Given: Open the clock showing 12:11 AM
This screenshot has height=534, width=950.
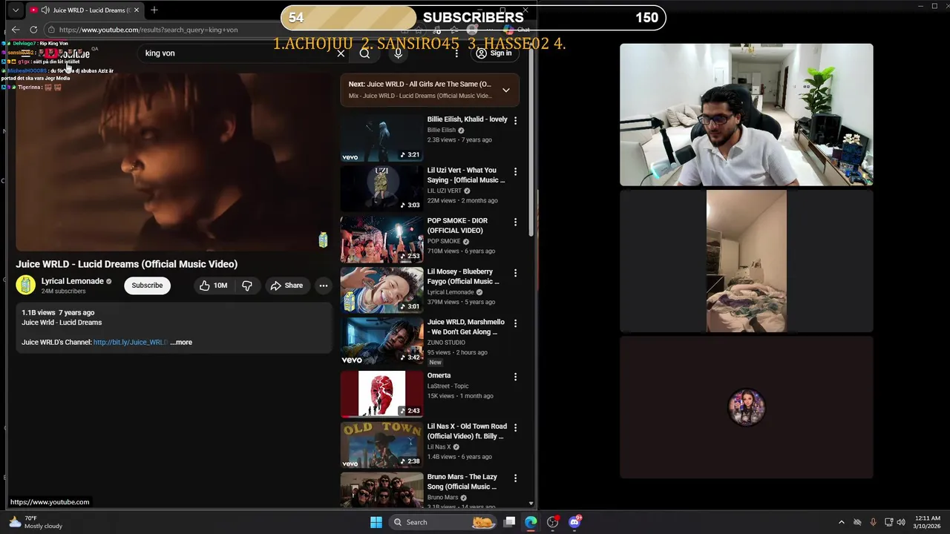Looking at the screenshot, I should [x=928, y=522].
